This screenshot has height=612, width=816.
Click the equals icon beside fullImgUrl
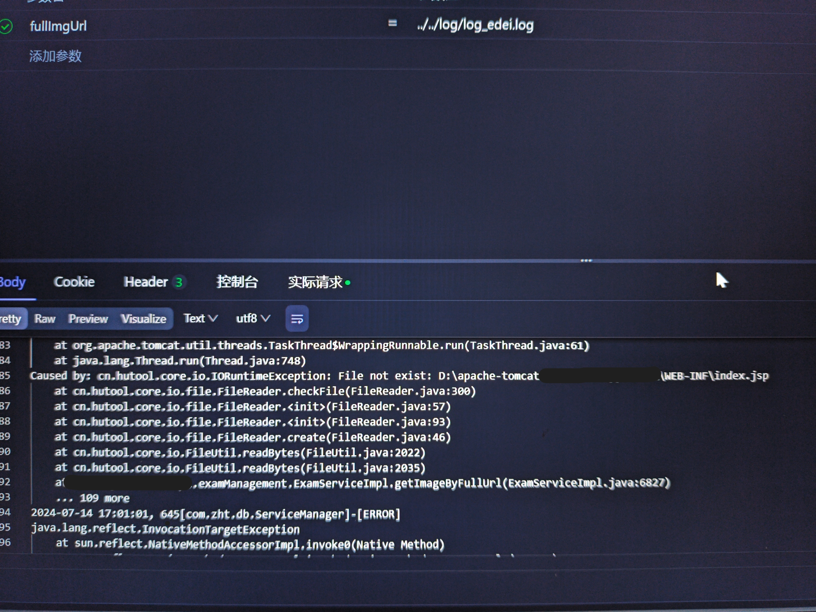tap(392, 23)
